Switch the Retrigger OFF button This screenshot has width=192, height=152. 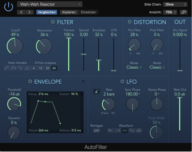96,131
